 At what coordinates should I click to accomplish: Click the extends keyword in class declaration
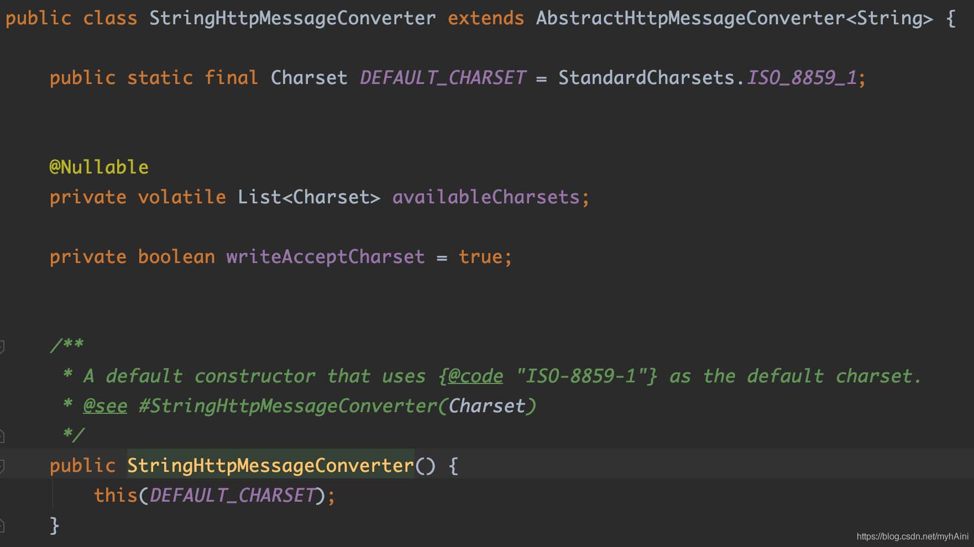(486, 18)
